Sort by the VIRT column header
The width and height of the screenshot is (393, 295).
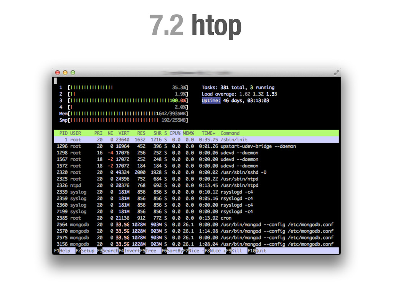[x=124, y=133]
